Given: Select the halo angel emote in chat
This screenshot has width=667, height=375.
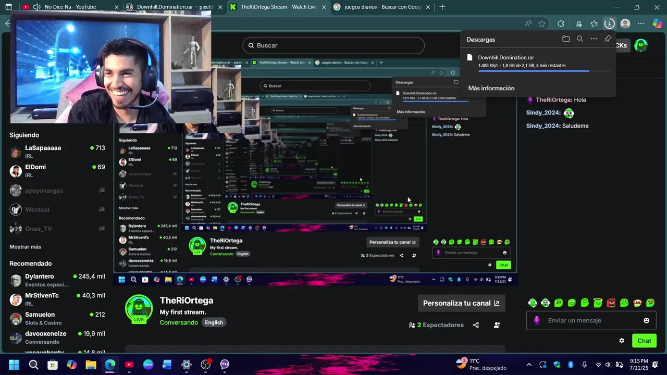Looking at the screenshot, I should [x=598, y=303].
